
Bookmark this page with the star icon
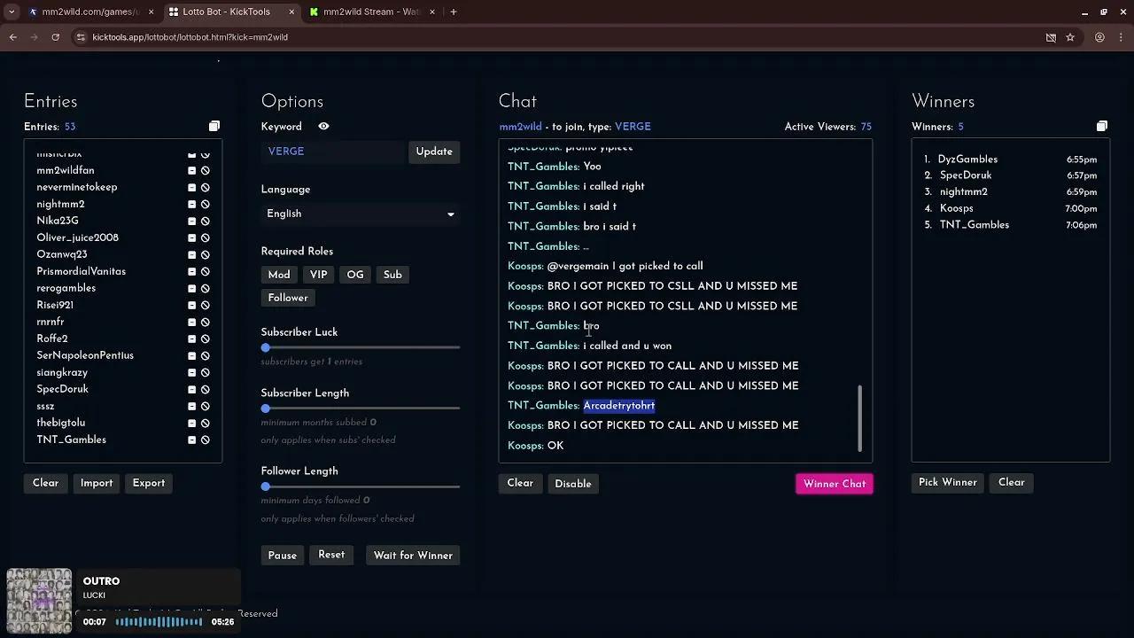(1070, 37)
